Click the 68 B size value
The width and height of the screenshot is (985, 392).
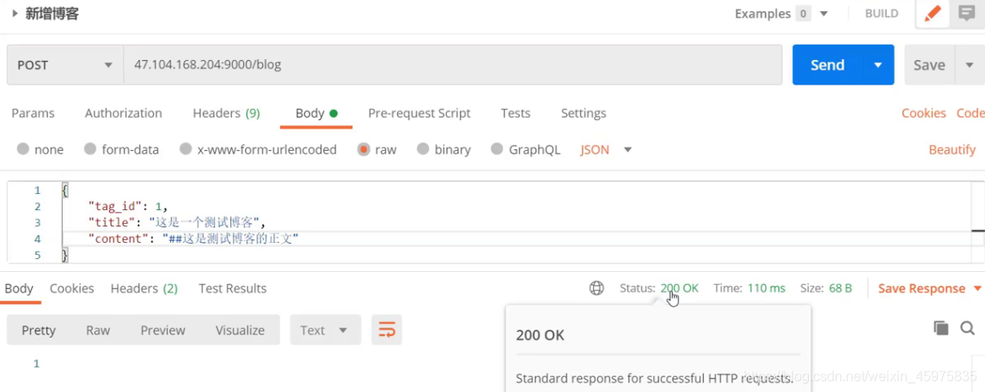coord(840,288)
